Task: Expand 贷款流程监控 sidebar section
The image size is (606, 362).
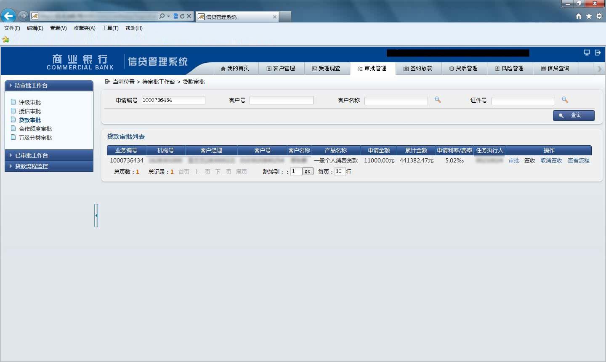Action: point(49,166)
